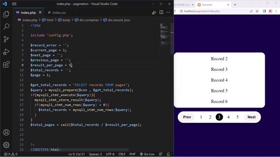Click line number 13 in the gutter

tap(21, 85)
